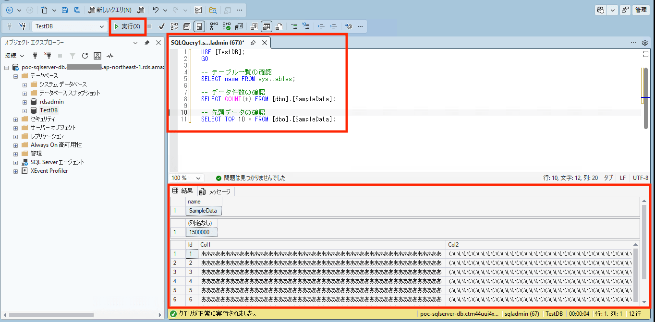Expand the システム データベース node

(24, 84)
